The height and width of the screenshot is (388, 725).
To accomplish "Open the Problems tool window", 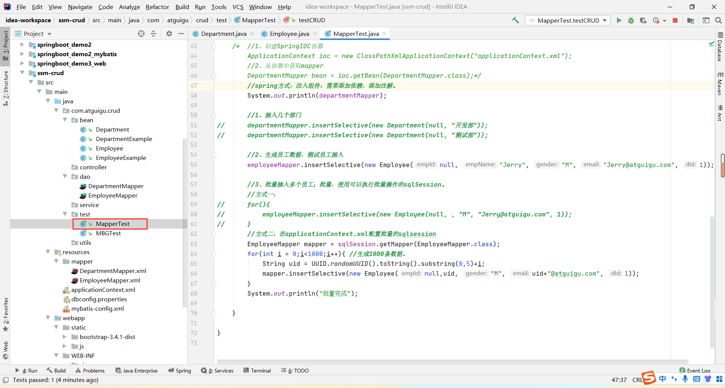I will 90,371.
